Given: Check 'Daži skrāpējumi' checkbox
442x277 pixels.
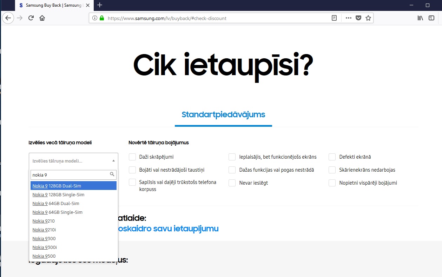Looking at the screenshot, I should click(132, 157).
